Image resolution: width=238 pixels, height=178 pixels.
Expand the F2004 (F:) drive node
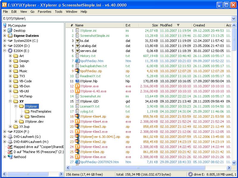4,131
